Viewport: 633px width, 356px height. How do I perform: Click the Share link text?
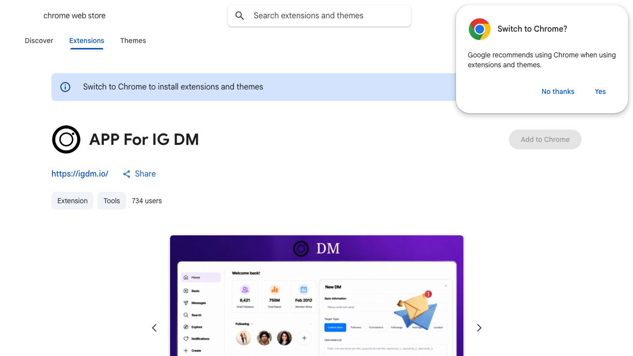point(145,174)
